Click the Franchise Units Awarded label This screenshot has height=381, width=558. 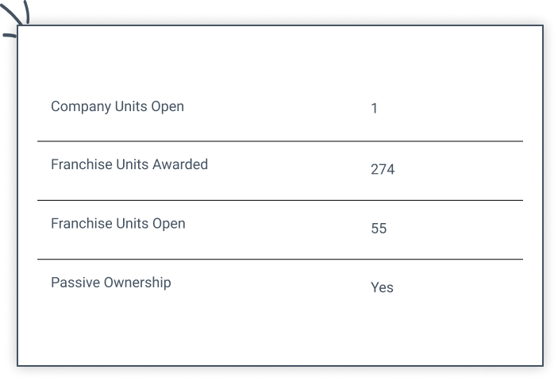coord(129,165)
